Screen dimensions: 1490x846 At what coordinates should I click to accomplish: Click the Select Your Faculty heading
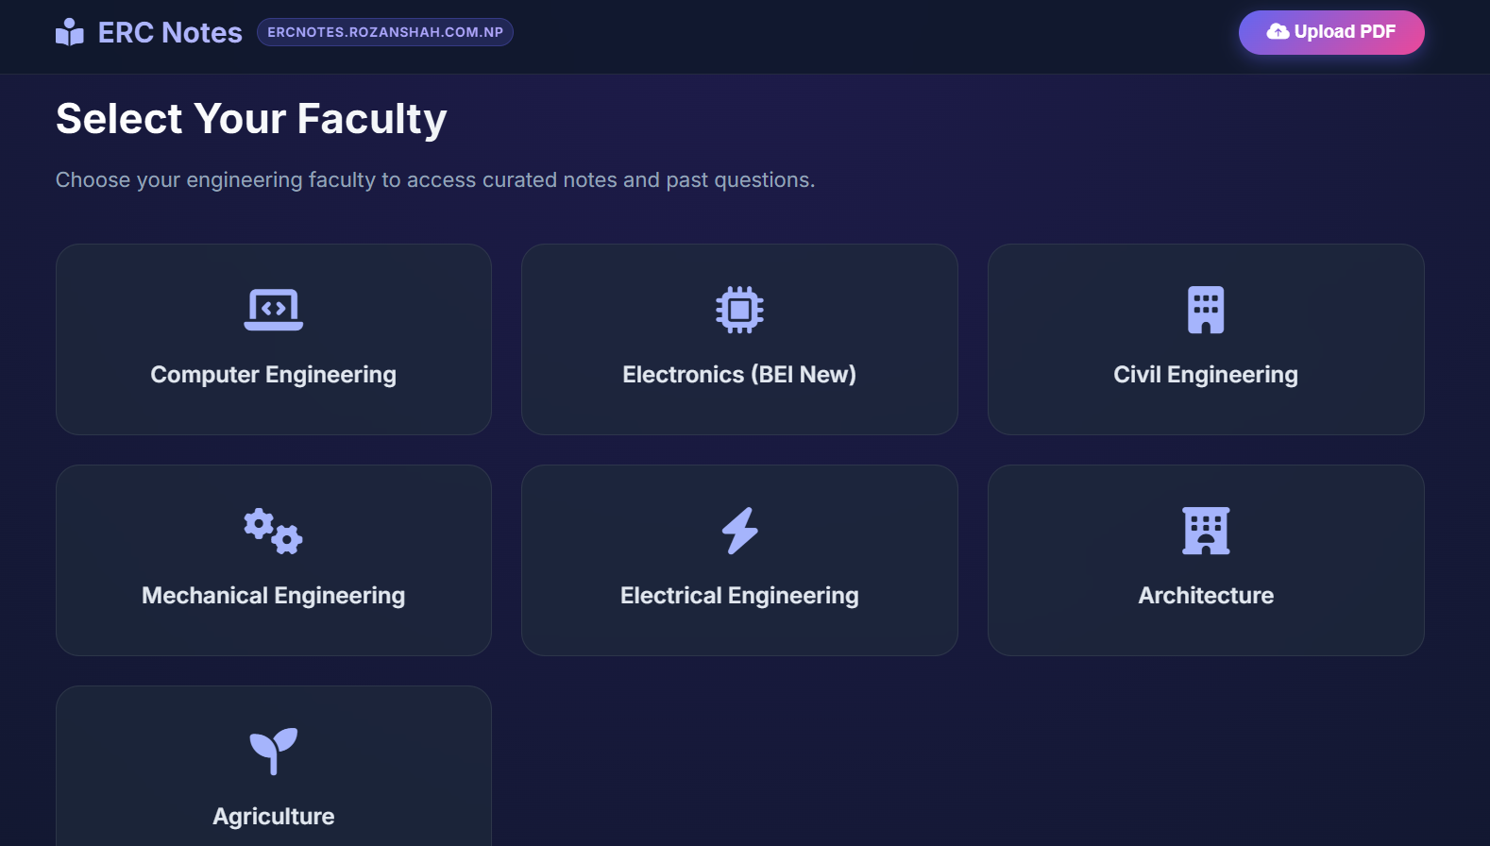click(251, 119)
